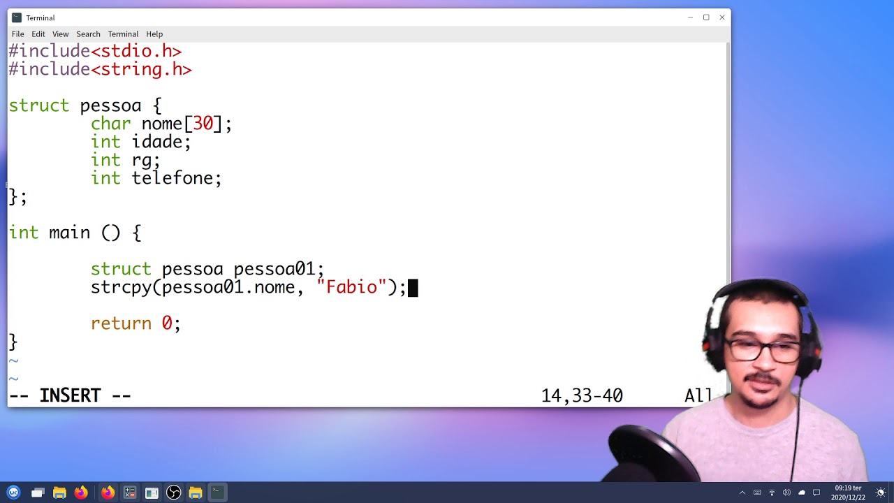Open the task view icon in taskbar
The width and height of the screenshot is (894, 503).
38,493
